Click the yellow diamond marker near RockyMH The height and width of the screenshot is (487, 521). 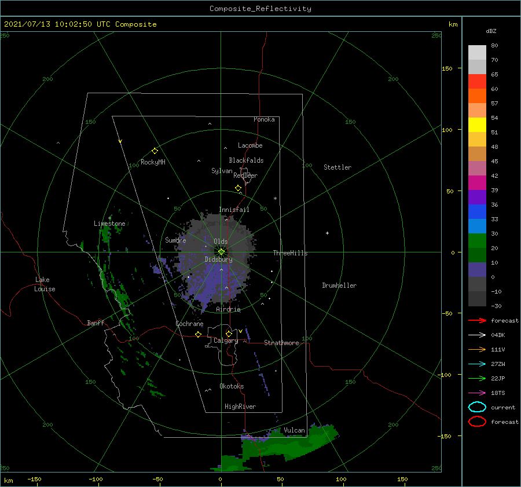[155, 151]
